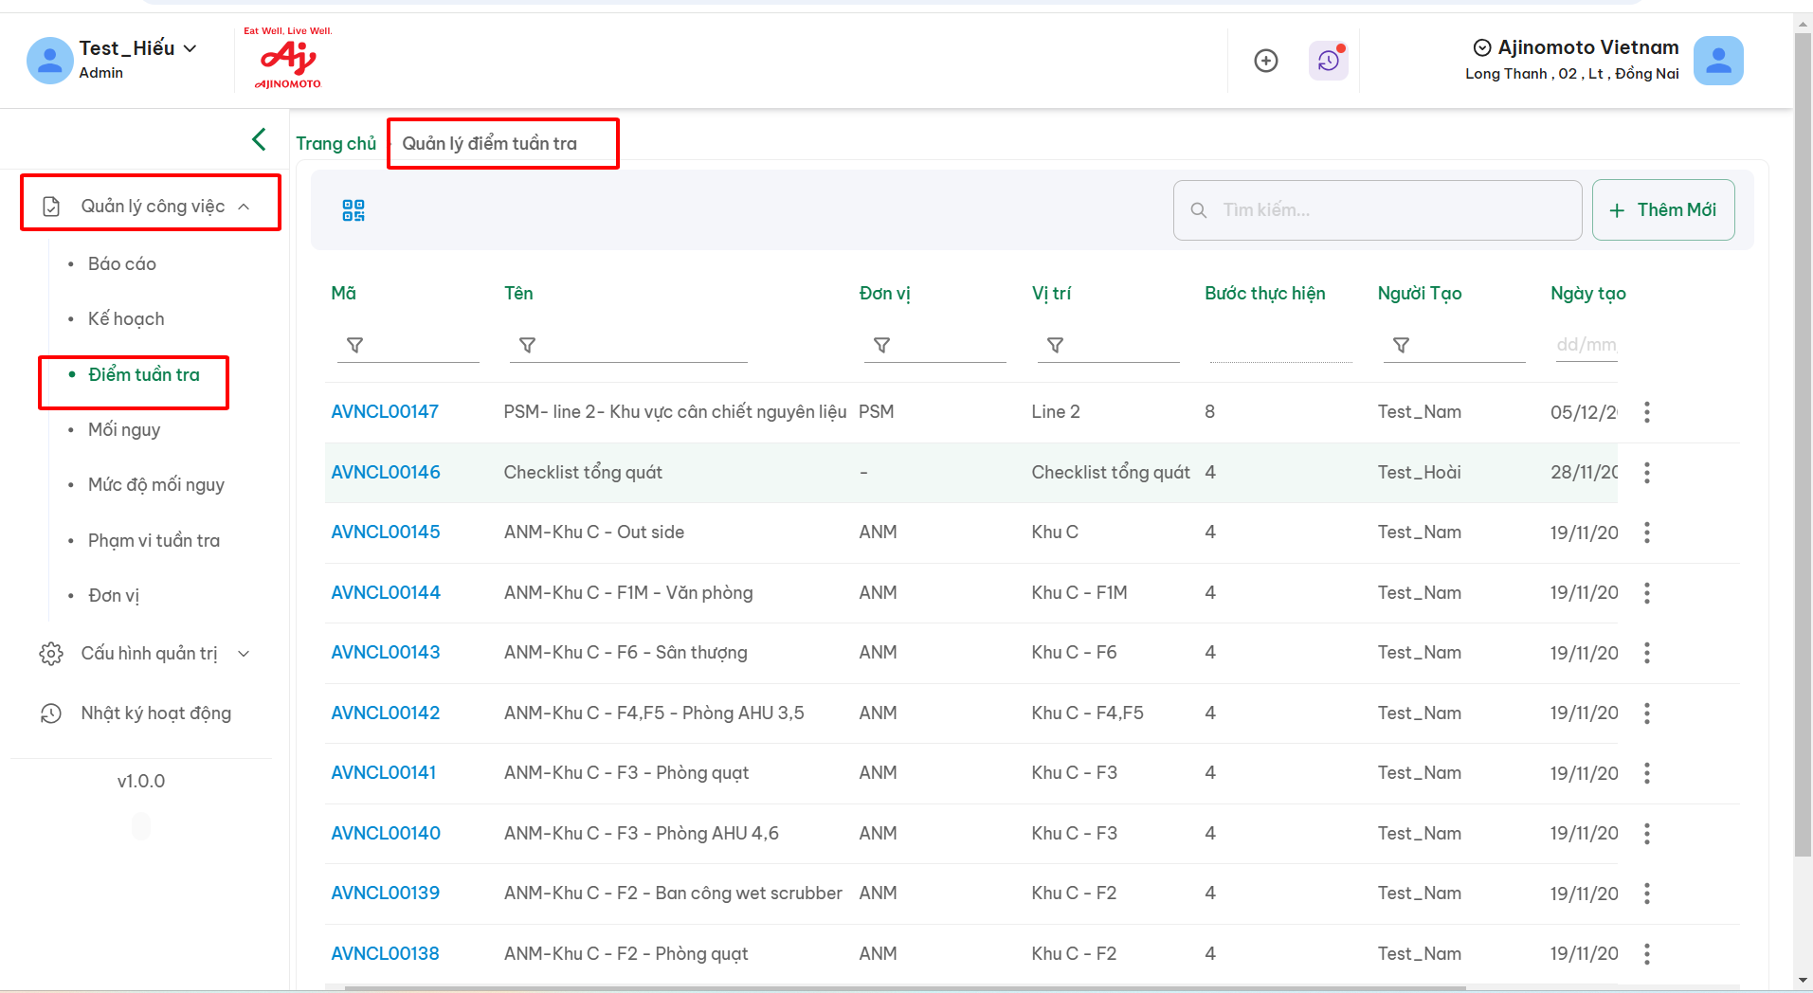Click the filter icon under Tên column
Viewport: 1813px width, 993px height.
(x=528, y=345)
